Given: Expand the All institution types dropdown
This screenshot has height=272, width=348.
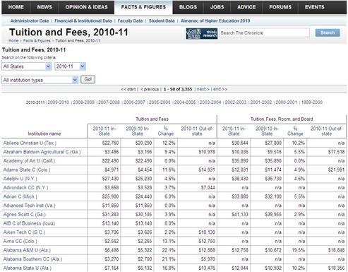Looking at the screenshot, I should 40,80.
